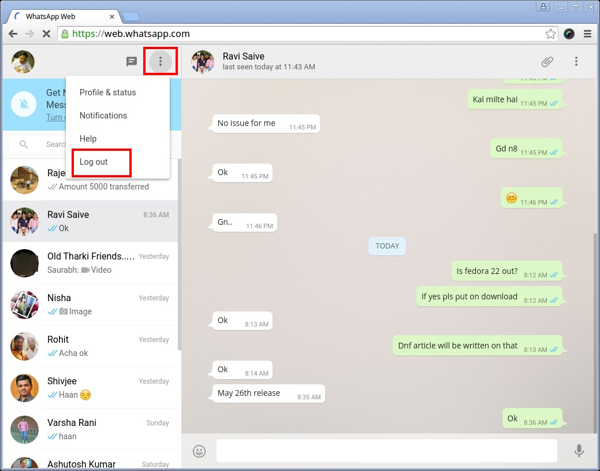Open the chat with Amount 5000 transferred

coord(90,180)
